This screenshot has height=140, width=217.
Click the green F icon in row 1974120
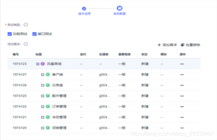click(48, 128)
